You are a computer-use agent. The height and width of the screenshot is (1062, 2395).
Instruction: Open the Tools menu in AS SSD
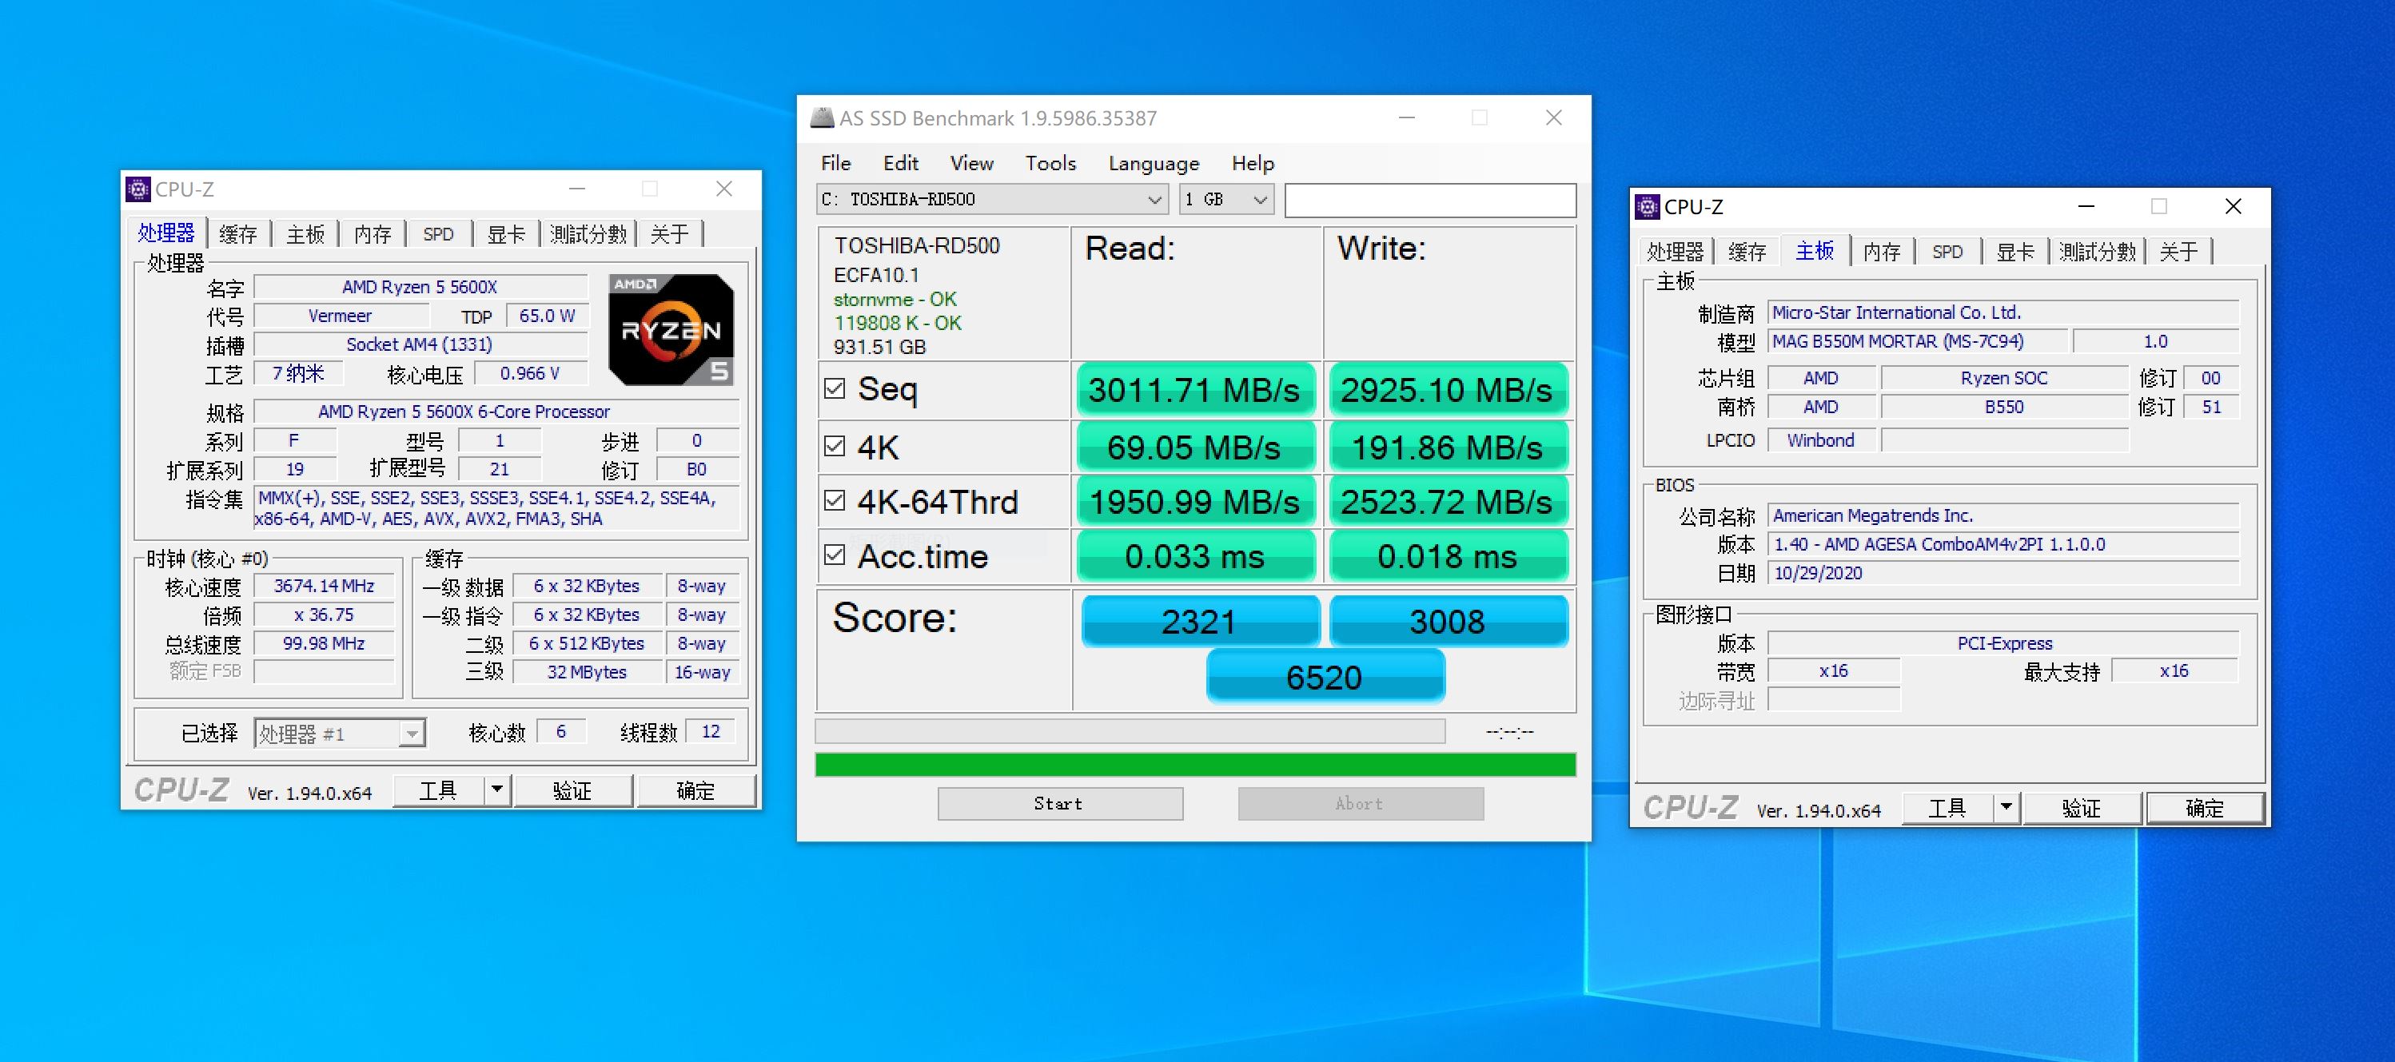(x=1050, y=164)
